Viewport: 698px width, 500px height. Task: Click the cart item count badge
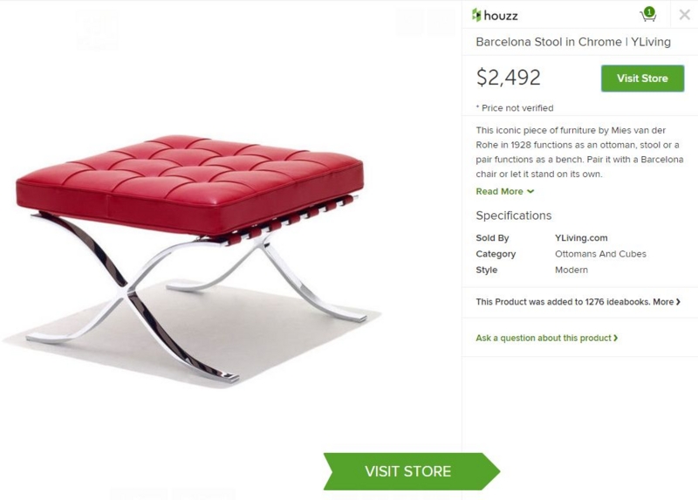(x=649, y=11)
